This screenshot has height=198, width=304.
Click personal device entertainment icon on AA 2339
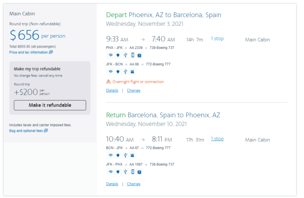[132, 55]
